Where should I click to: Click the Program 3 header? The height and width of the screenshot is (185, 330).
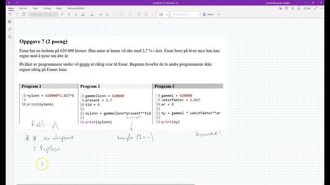[164, 86]
